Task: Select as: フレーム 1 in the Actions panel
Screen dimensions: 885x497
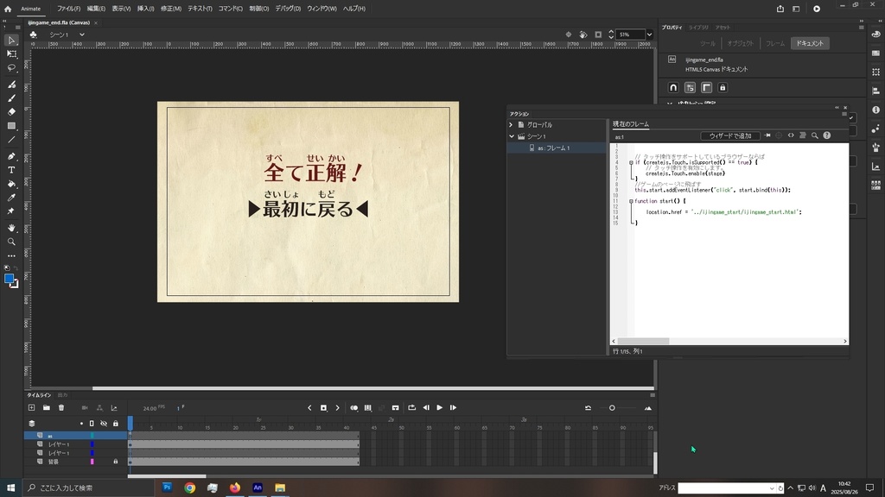Action: pos(553,146)
